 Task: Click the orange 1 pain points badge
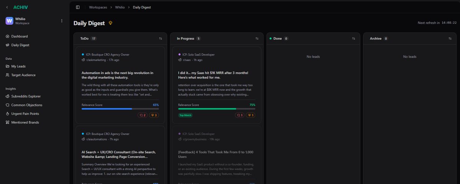[250, 115]
